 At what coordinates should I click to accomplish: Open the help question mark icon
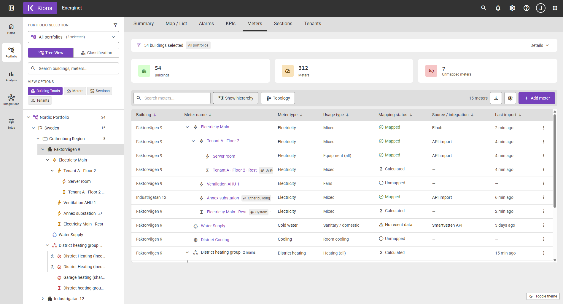coord(527,8)
